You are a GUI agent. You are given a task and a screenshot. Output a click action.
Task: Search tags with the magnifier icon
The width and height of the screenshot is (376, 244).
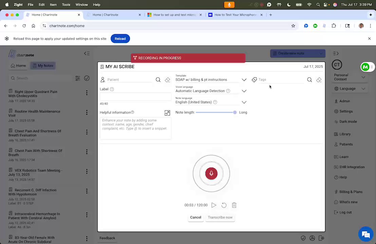(x=309, y=80)
